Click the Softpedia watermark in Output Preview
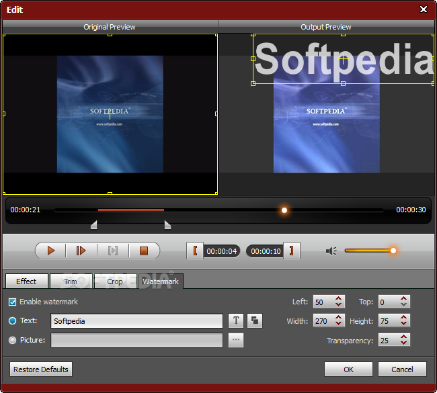Screen dimensions: 437x393 click(344, 59)
